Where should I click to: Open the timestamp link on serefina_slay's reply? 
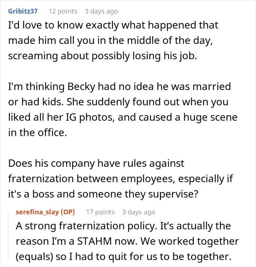(x=139, y=212)
